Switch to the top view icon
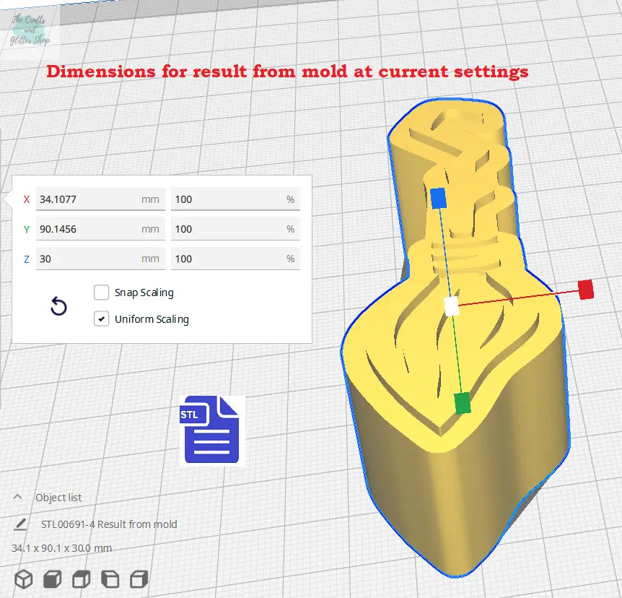The width and height of the screenshot is (622, 598). [80, 578]
